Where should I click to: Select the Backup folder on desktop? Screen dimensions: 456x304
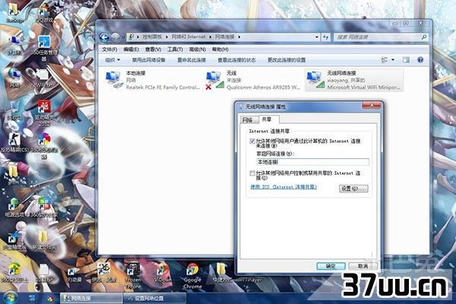[x=14, y=12]
